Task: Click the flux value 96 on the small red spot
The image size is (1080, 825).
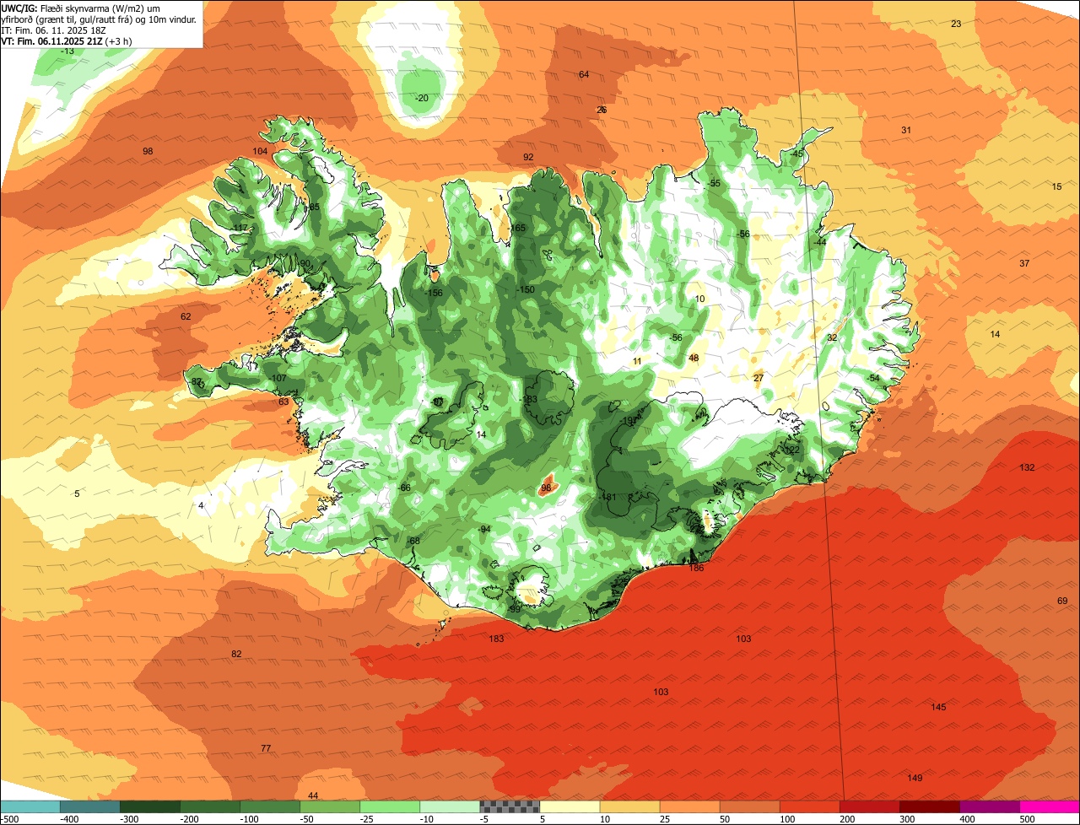Action: coord(546,488)
